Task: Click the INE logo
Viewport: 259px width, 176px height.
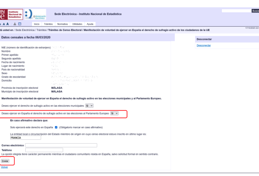Action: pyautogui.click(x=11, y=14)
